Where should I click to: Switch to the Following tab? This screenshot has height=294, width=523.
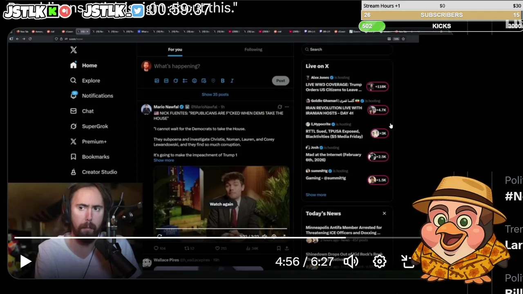253,49
